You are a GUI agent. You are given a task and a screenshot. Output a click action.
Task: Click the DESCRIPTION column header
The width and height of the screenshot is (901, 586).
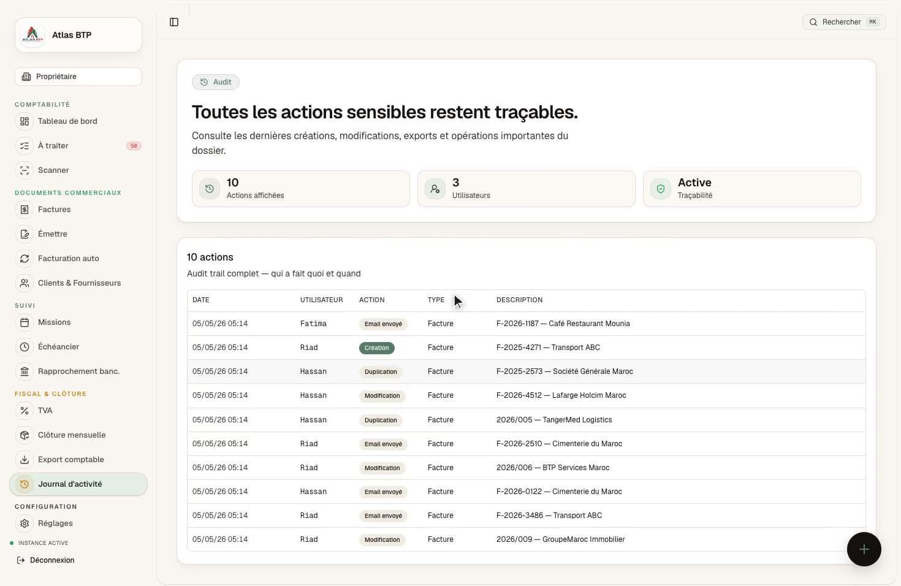[519, 300]
